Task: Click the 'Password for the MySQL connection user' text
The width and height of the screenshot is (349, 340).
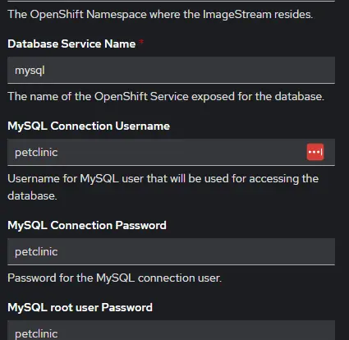Action: tap(114, 278)
